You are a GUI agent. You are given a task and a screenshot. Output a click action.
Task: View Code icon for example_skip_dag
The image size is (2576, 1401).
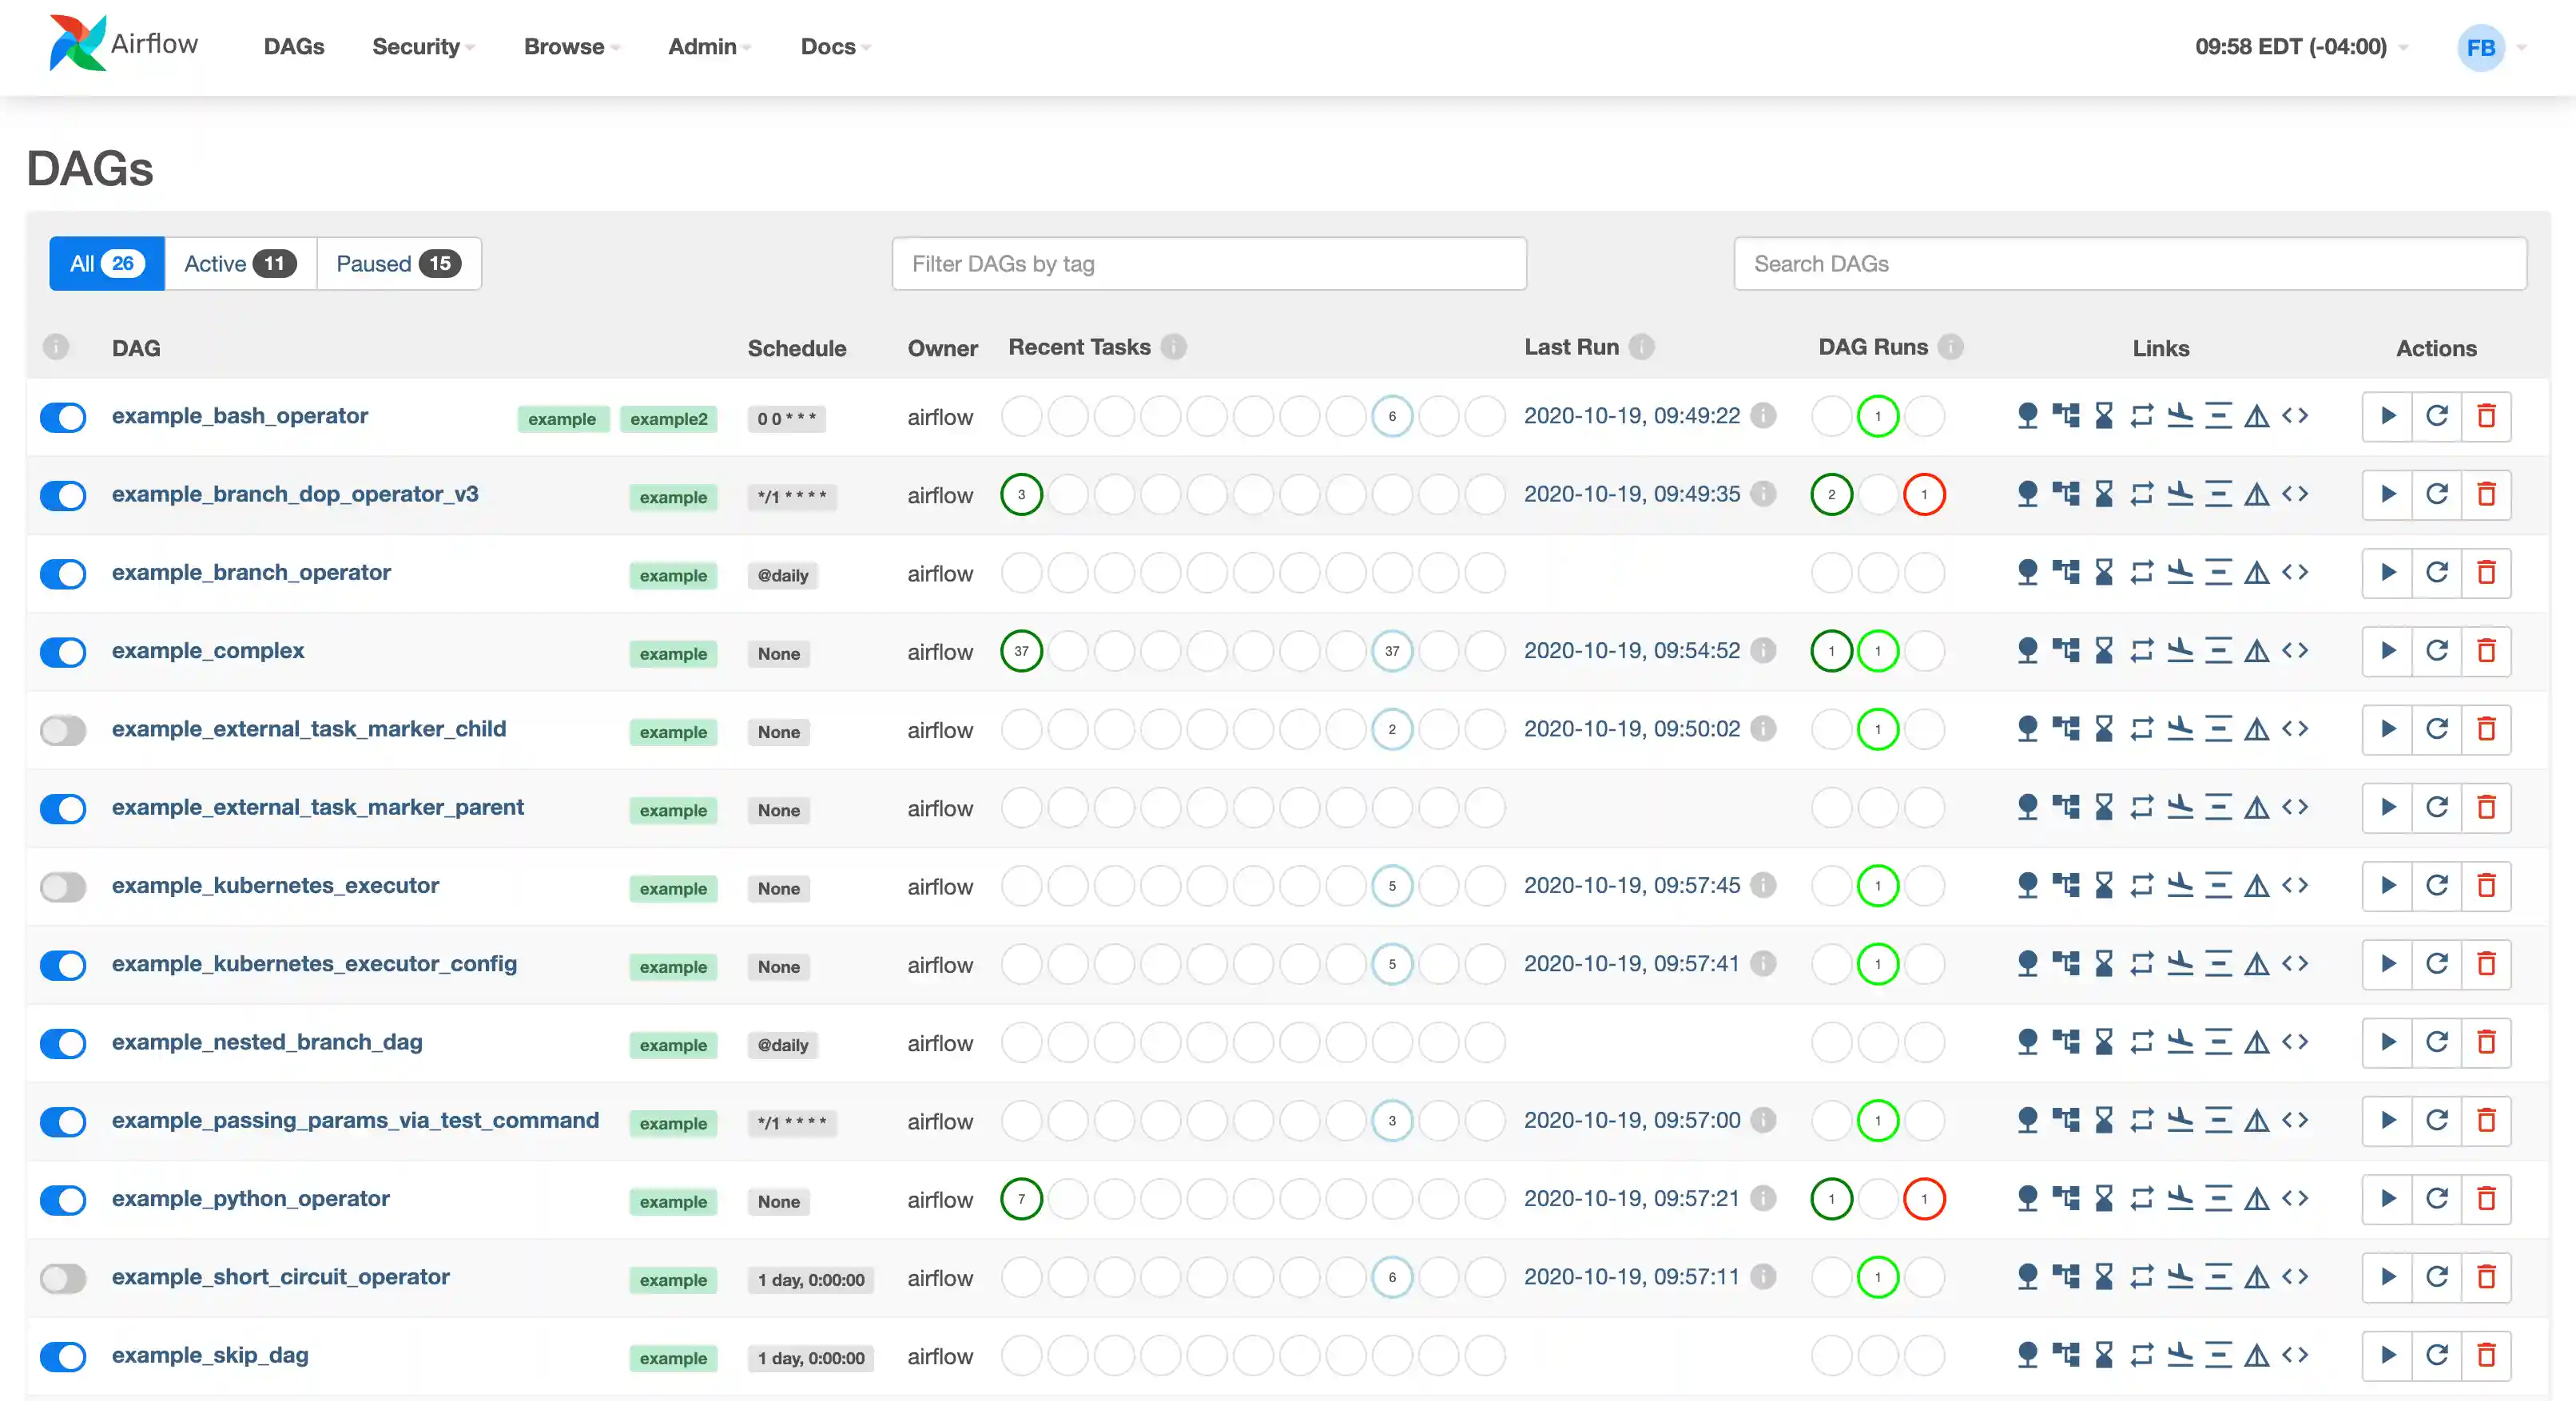click(2295, 1355)
